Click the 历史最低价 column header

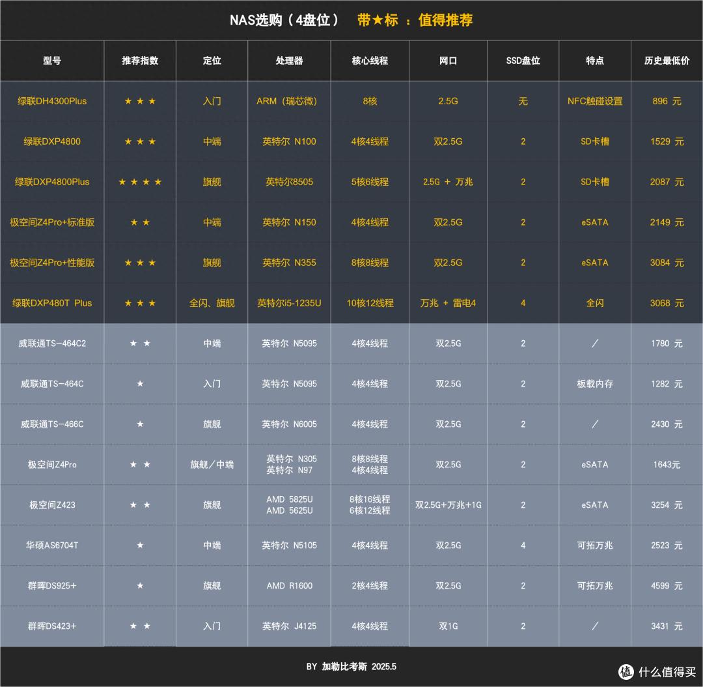pos(667,61)
